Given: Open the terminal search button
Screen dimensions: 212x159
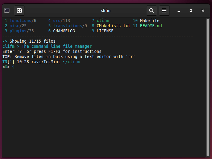Looking at the screenshot, I should coord(151,11).
